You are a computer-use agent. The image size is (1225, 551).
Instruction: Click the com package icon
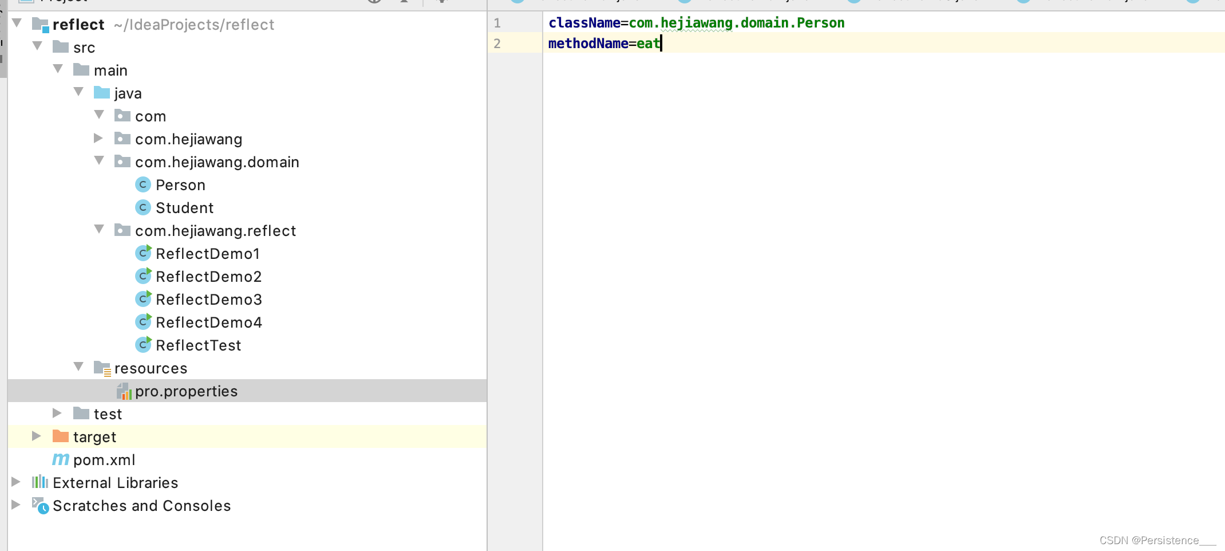(x=122, y=115)
